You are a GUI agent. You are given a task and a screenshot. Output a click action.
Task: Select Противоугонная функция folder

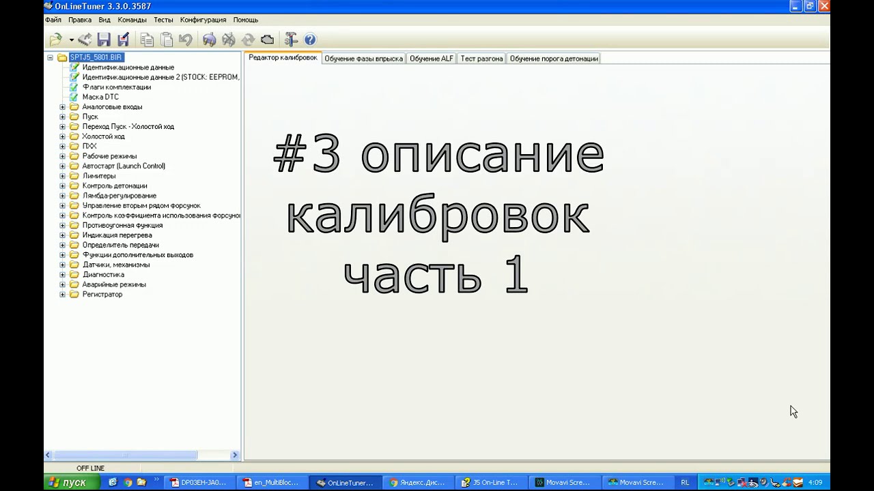point(122,225)
